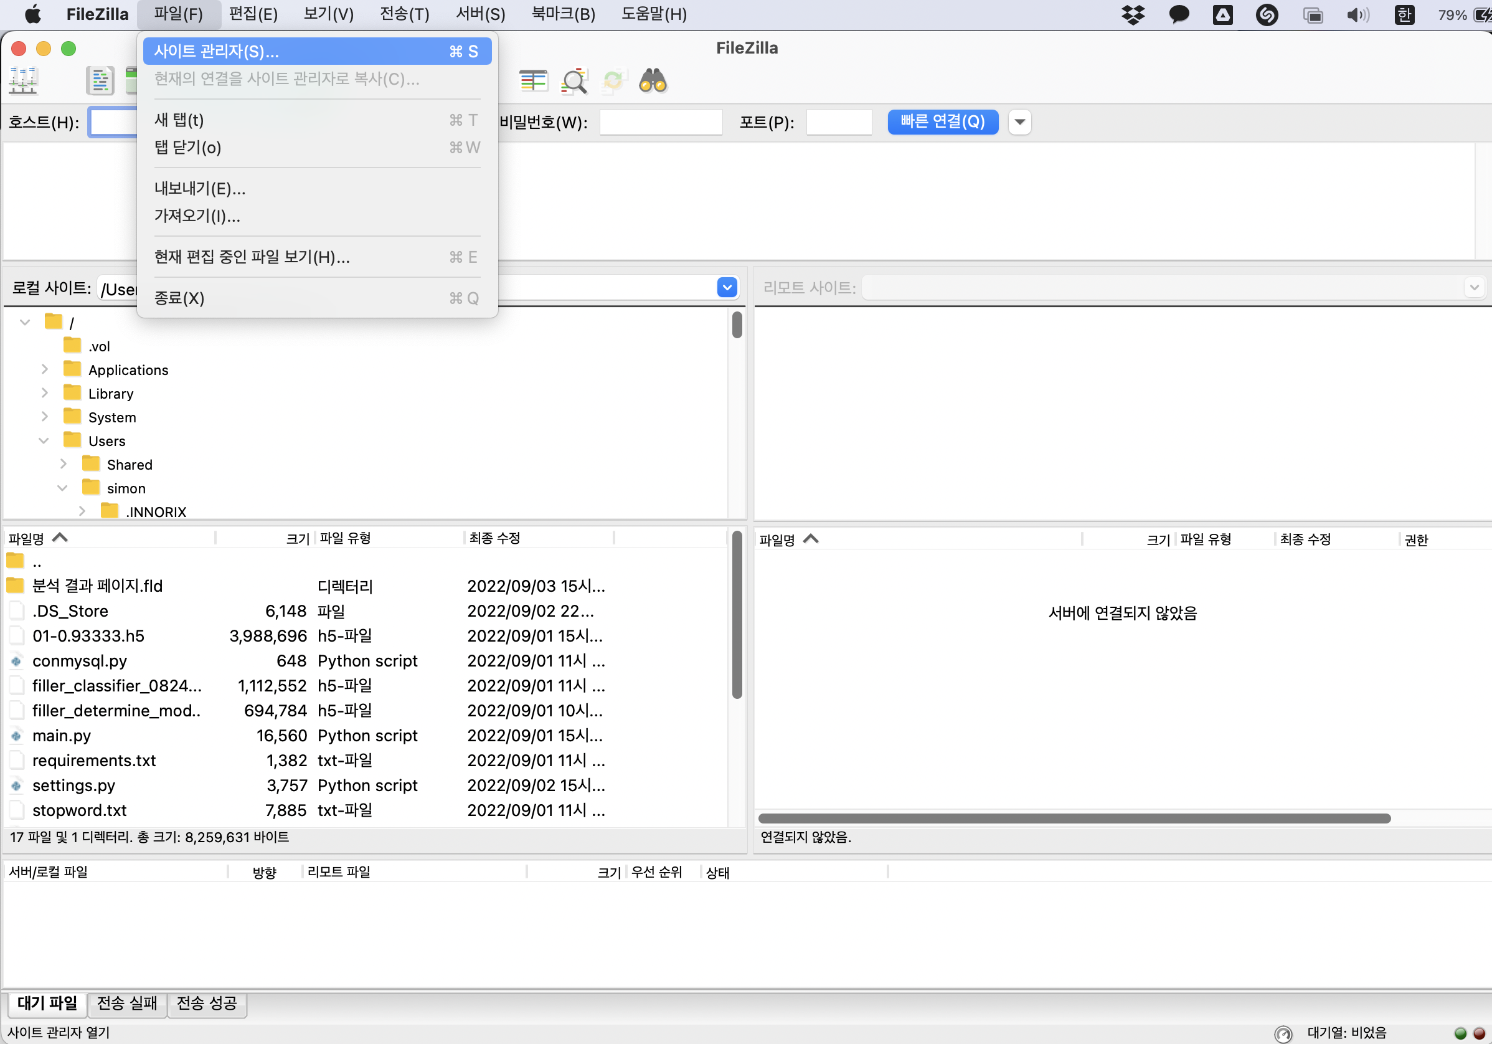The height and width of the screenshot is (1044, 1492).
Task: Open the Dropbox menu bar icon
Action: click(1133, 14)
